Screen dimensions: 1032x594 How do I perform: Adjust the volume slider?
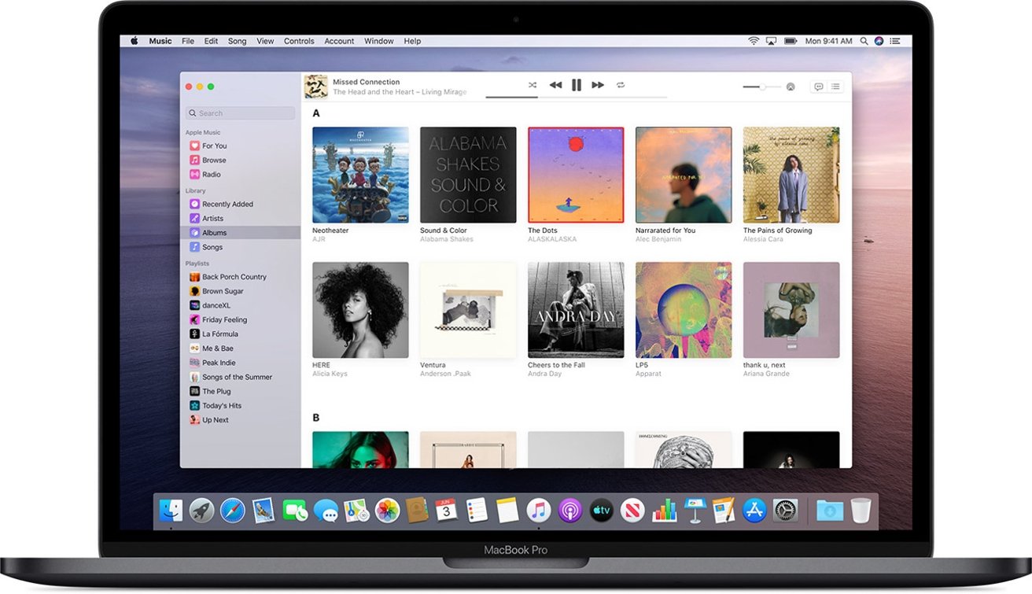coord(761,87)
